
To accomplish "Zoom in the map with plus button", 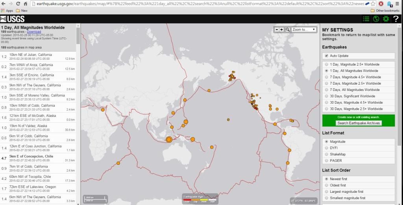I will (282, 30).
